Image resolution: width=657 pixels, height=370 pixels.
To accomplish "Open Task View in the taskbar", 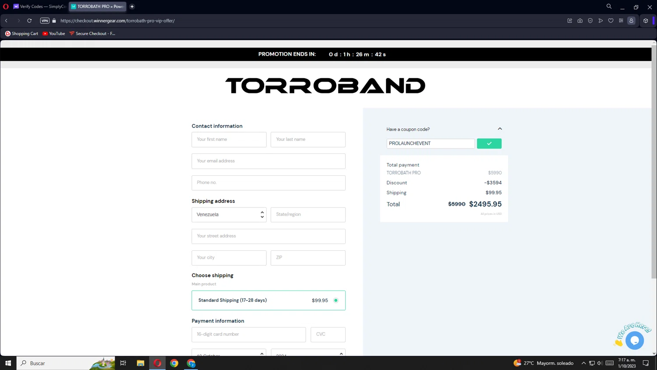I will (123, 363).
